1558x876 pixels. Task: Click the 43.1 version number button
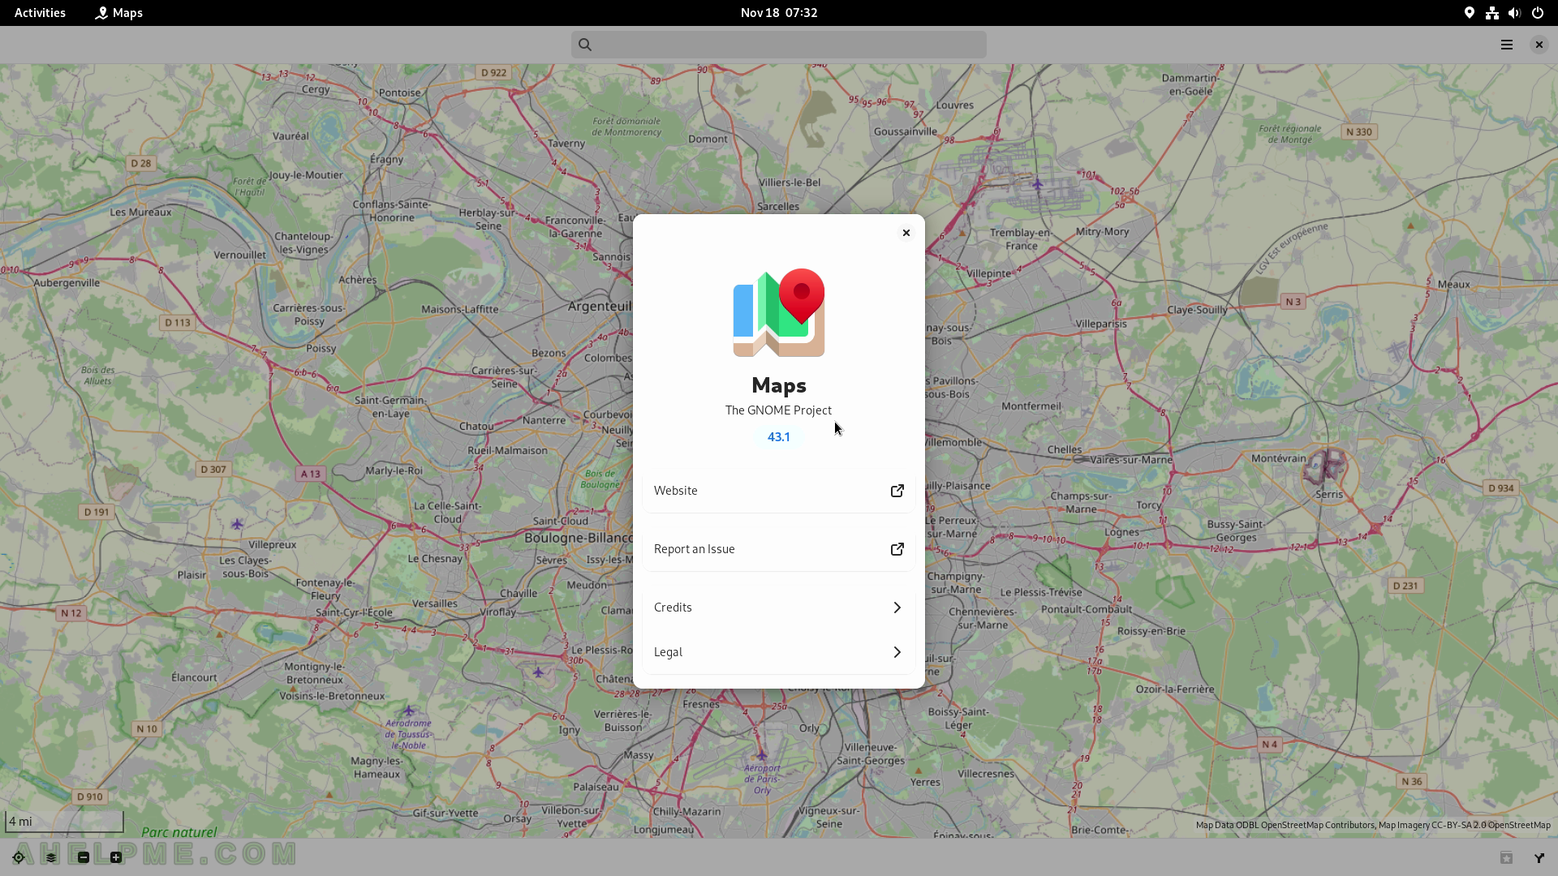779,436
